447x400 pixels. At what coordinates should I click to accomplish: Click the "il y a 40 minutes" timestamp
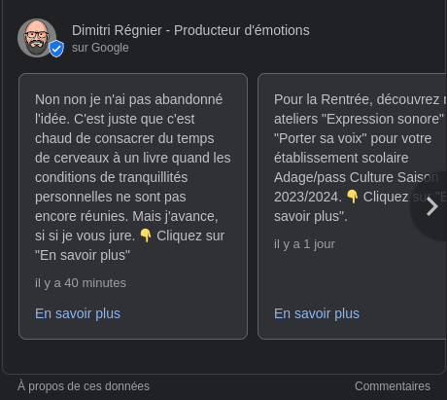click(x=81, y=283)
